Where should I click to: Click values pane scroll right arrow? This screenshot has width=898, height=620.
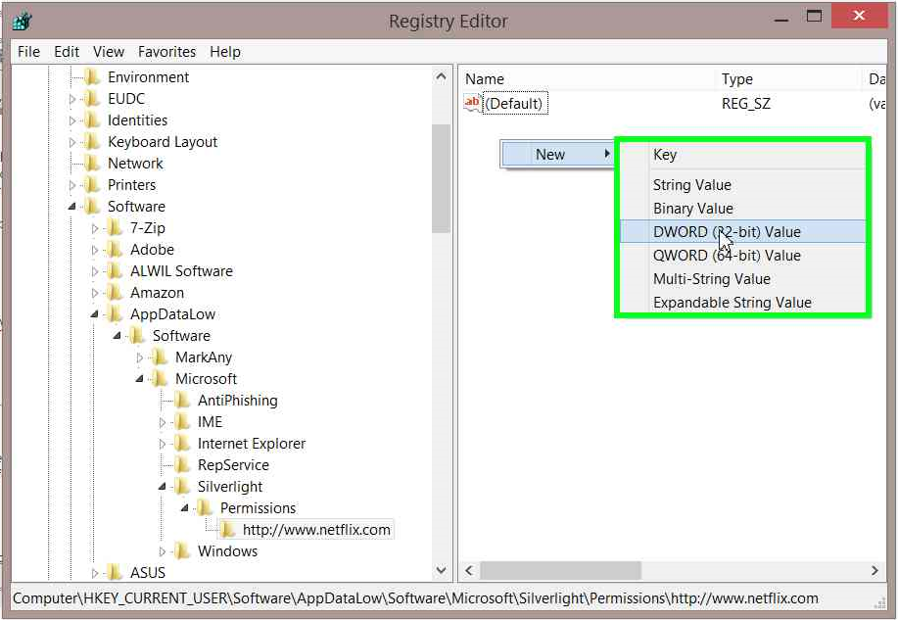874,571
